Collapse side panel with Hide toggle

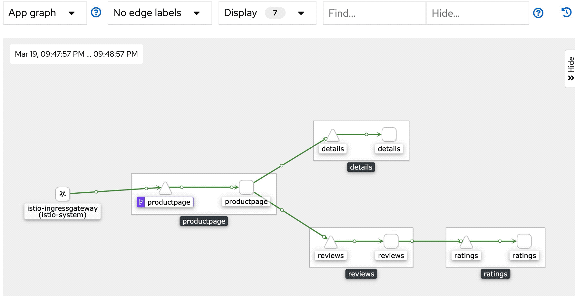point(570,69)
